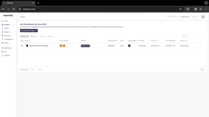This screenshot has height=117, width=209.
Task: Select Produkte in the sidebar
Action: [x=7, y=25]
